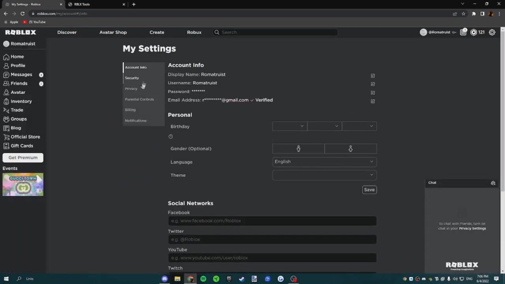Open the Discover link in the header

coord(67,32)
